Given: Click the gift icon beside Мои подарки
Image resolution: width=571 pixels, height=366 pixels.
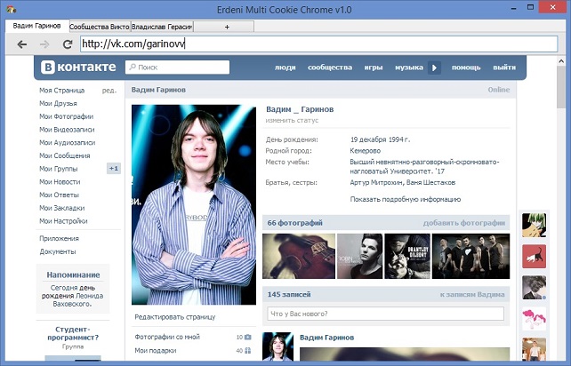Looking at the screenshot, I should 248,351.
